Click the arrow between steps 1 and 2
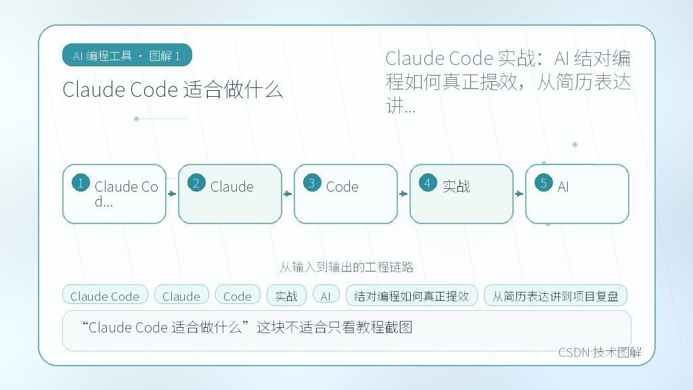 pyautogui.click(x=173, y=194)
